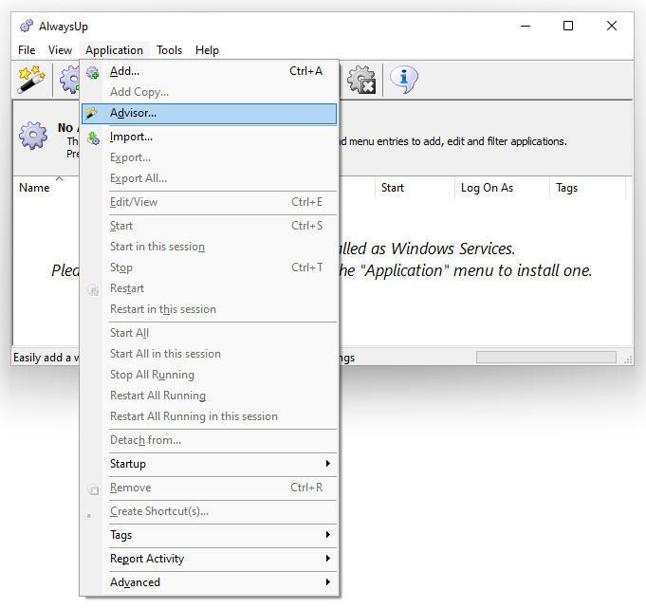Click the import icon beside Import menu entry

[93, 138]
